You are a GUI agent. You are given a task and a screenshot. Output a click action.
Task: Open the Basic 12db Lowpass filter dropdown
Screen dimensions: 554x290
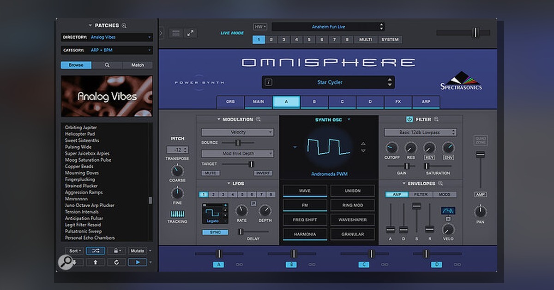[x=421, y=132]
